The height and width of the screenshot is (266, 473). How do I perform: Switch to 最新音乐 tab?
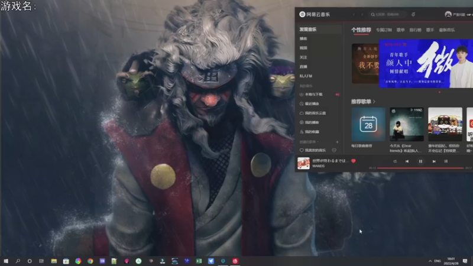pos(447,30)
